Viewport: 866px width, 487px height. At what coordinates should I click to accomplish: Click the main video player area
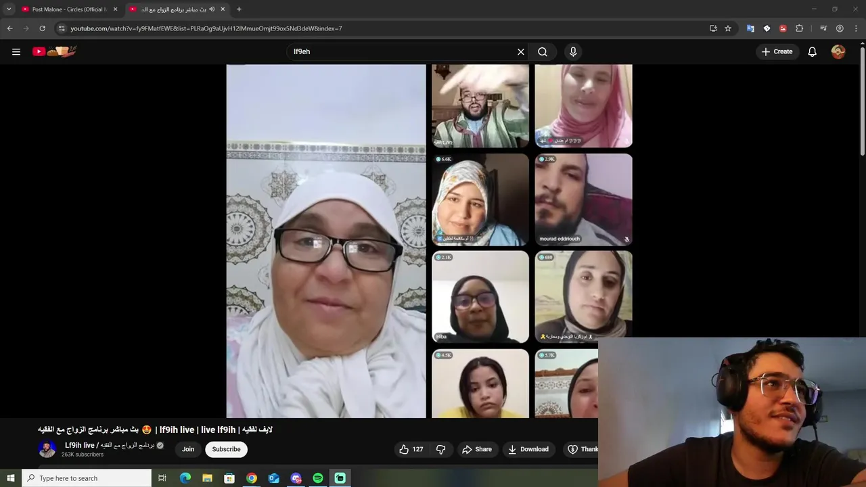[x=429, y=241]
